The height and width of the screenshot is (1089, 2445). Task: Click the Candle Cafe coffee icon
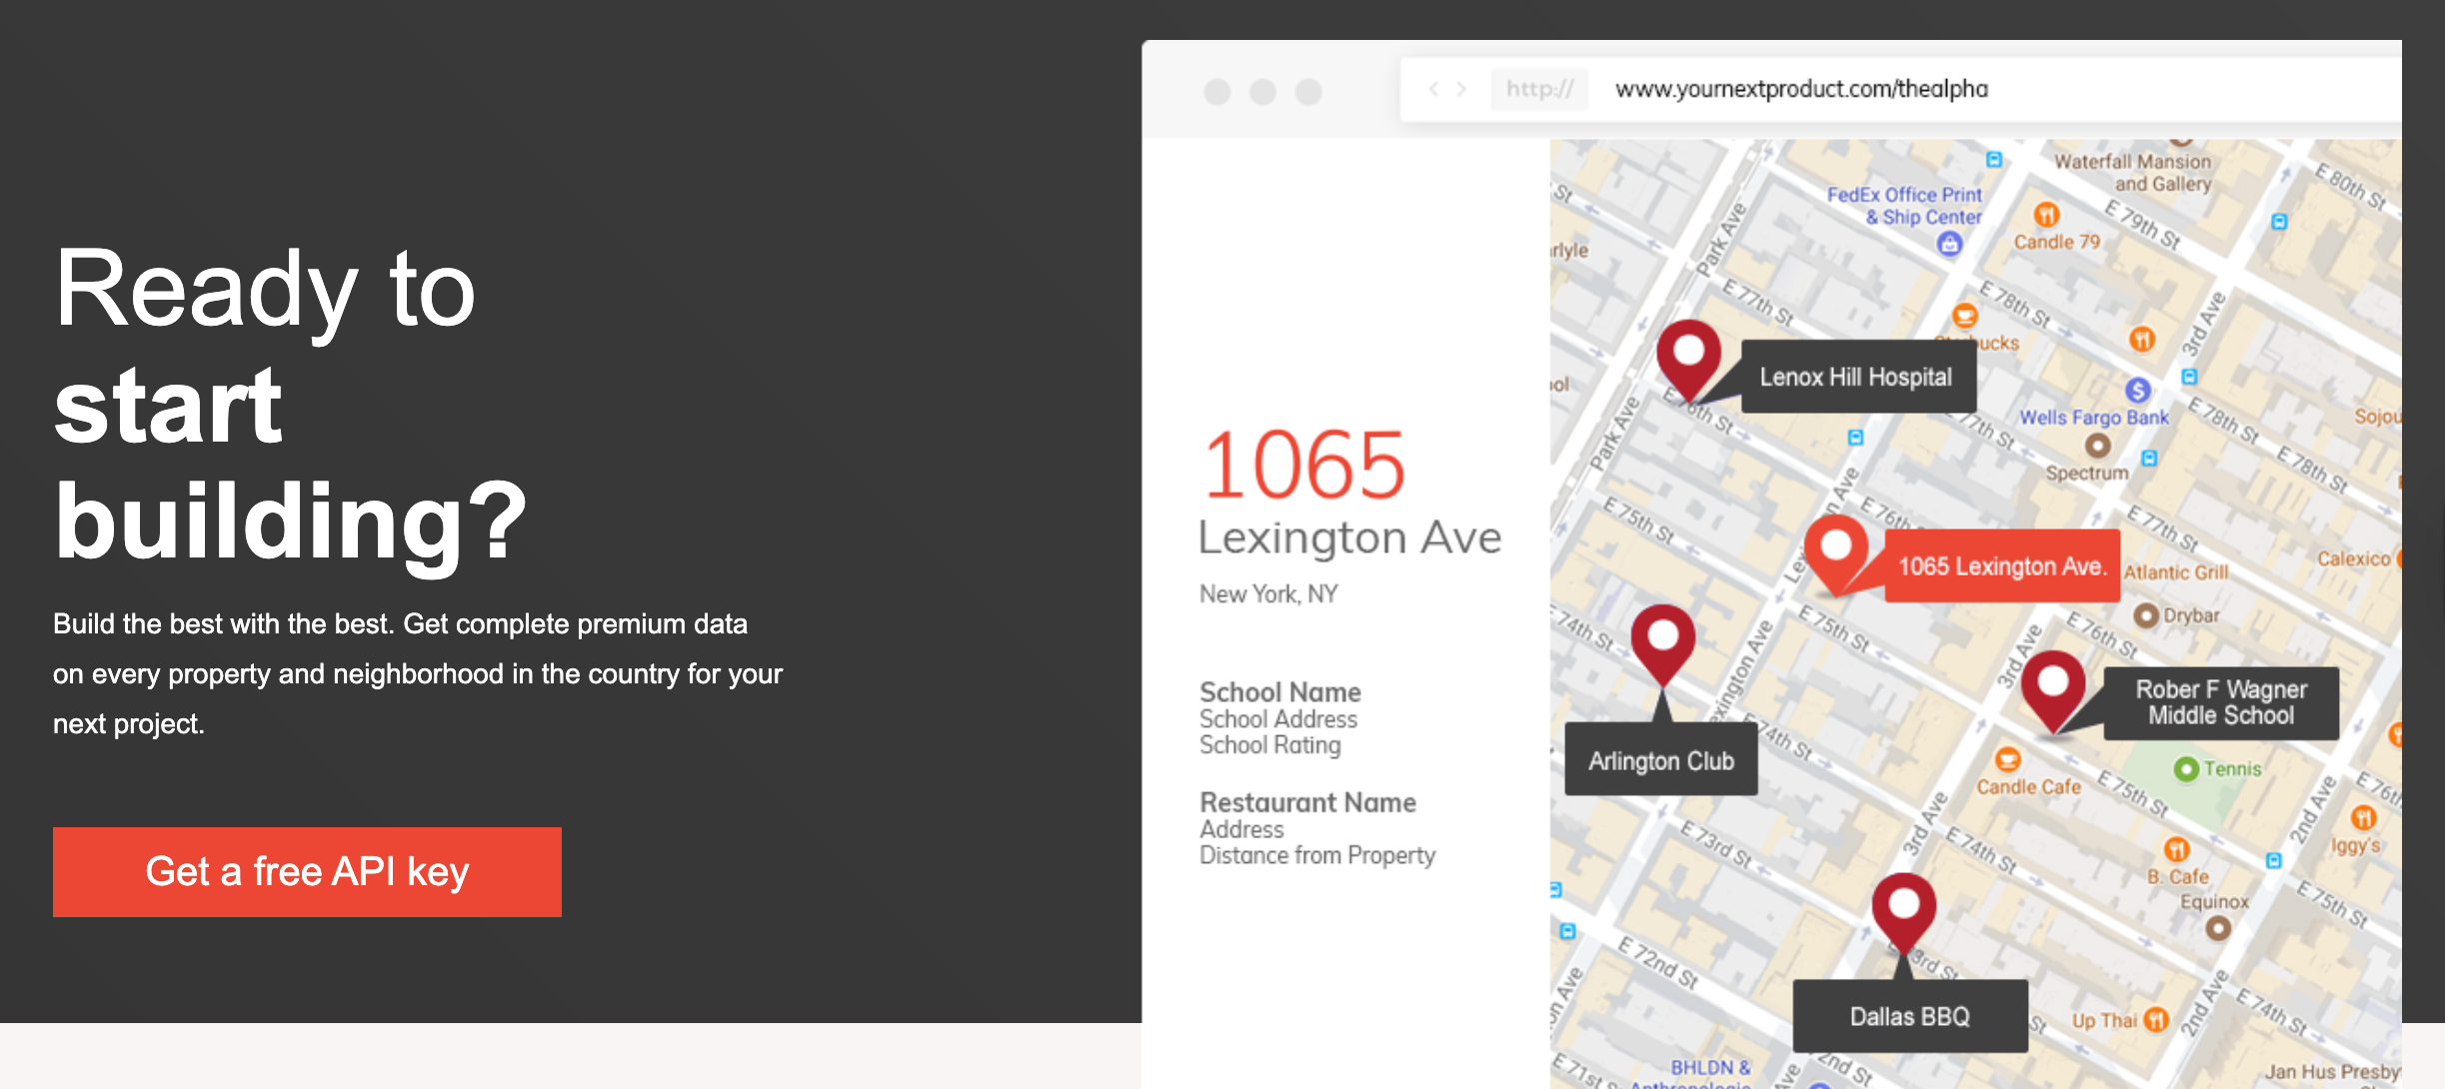click(x=2007, y=760)
